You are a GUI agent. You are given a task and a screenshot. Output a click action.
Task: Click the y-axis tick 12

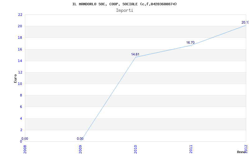tap(20, 73)
